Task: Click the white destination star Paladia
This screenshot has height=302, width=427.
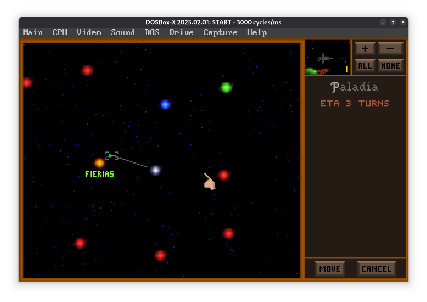Action: tap(156, 170)
